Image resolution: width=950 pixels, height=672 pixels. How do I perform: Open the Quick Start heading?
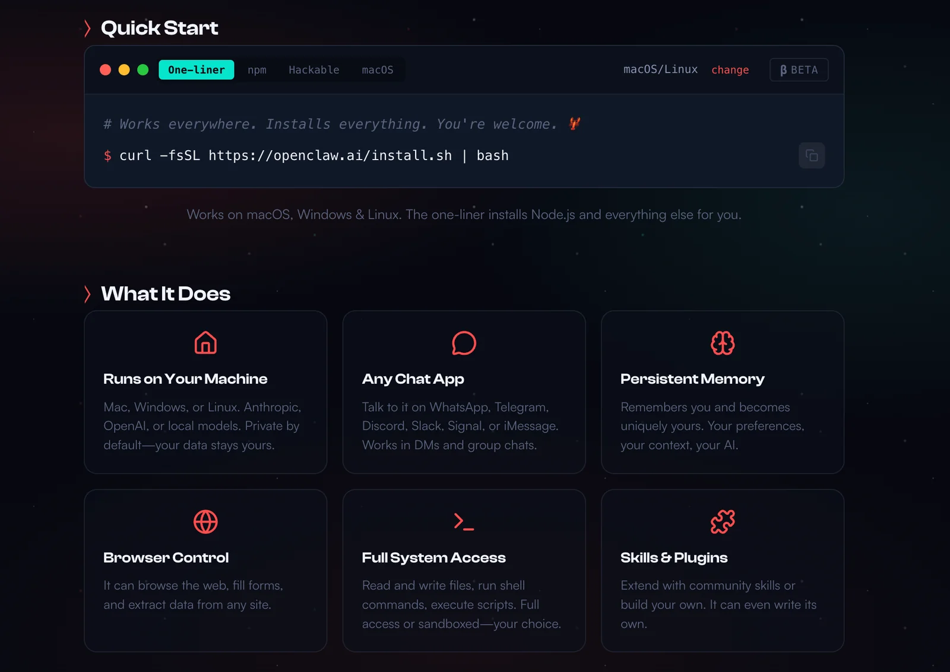pyautogui.click(x=159, y=28)
